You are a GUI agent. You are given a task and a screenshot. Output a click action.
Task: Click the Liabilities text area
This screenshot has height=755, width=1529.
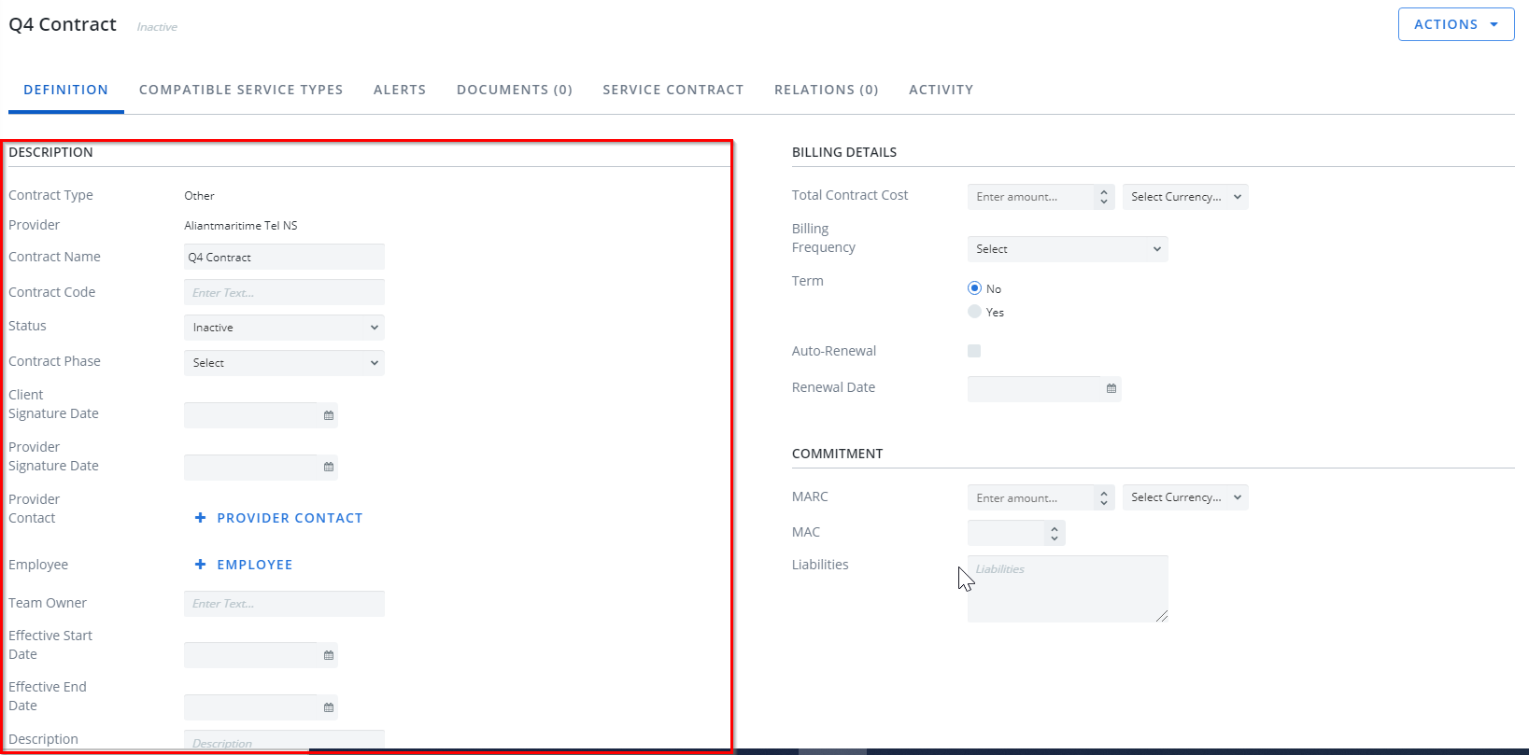tap(1068, 589)
